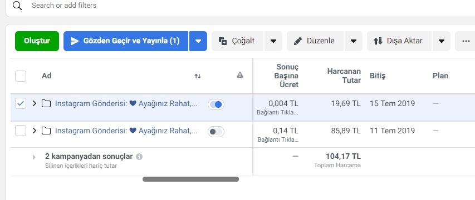Viewport: 475px width, 200px height.
Task: Turn on the second campaign's toggle
Action: 216,132
